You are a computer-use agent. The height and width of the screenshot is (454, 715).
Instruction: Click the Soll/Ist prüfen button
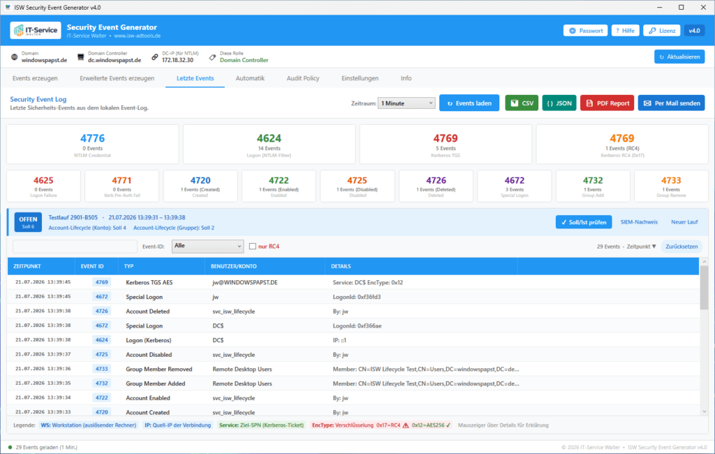click(x=584, y=222)
